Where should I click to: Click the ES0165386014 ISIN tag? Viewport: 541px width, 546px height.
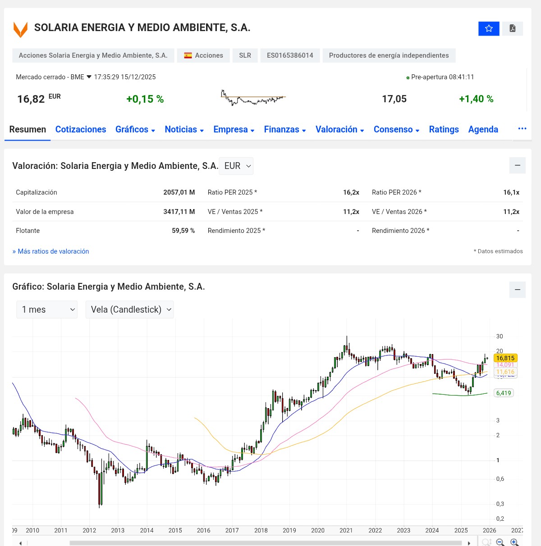tap(290, 55)
